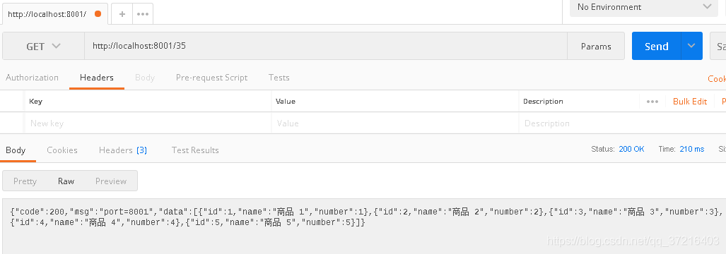View response Cookies tab
Viewport: 726px width, 254px height.
tap(62, 150)
